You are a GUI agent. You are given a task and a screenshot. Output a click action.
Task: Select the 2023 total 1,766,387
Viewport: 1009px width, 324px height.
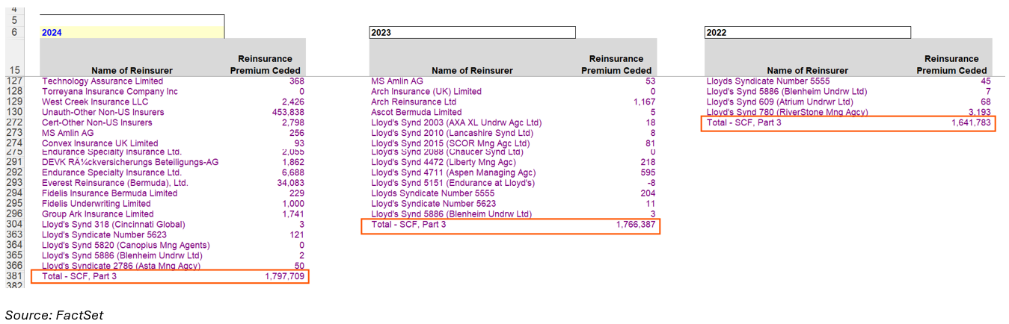pos(636,224)
